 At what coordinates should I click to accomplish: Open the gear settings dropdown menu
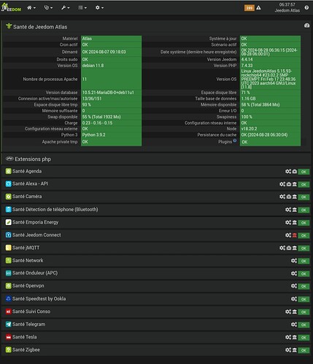[99, 8]
